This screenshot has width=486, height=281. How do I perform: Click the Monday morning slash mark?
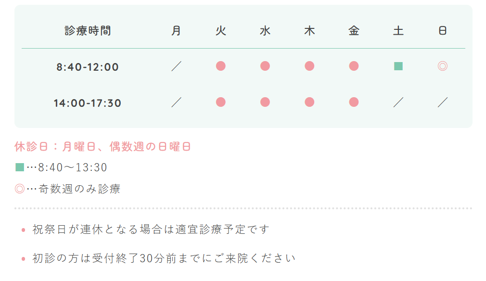177,66
